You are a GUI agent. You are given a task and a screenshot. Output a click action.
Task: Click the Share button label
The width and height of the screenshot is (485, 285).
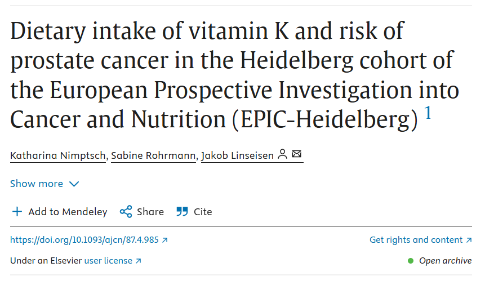point(150,212)
